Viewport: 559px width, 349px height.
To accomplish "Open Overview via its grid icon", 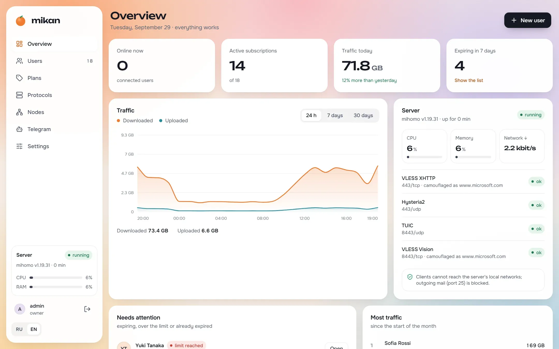I will 19,44.
